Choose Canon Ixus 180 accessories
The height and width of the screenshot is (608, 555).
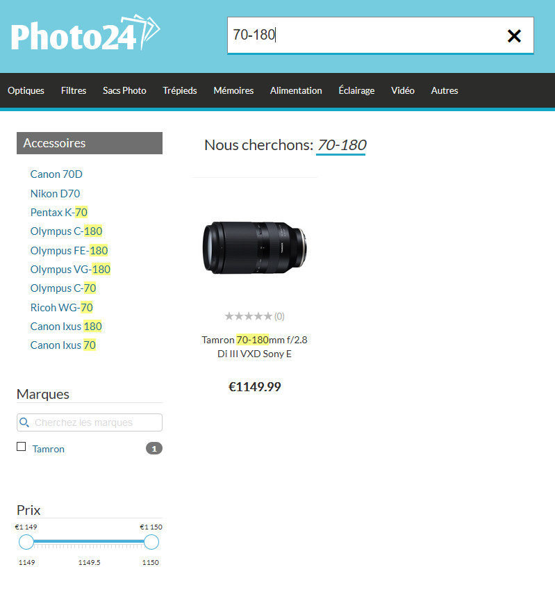66,327
